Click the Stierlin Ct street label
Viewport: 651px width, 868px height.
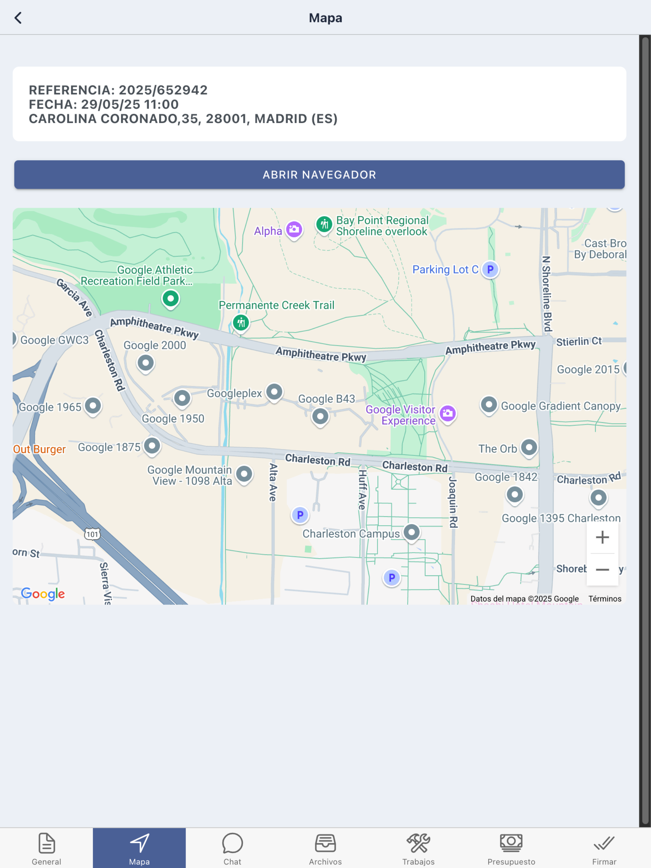[x=578, y=342]
